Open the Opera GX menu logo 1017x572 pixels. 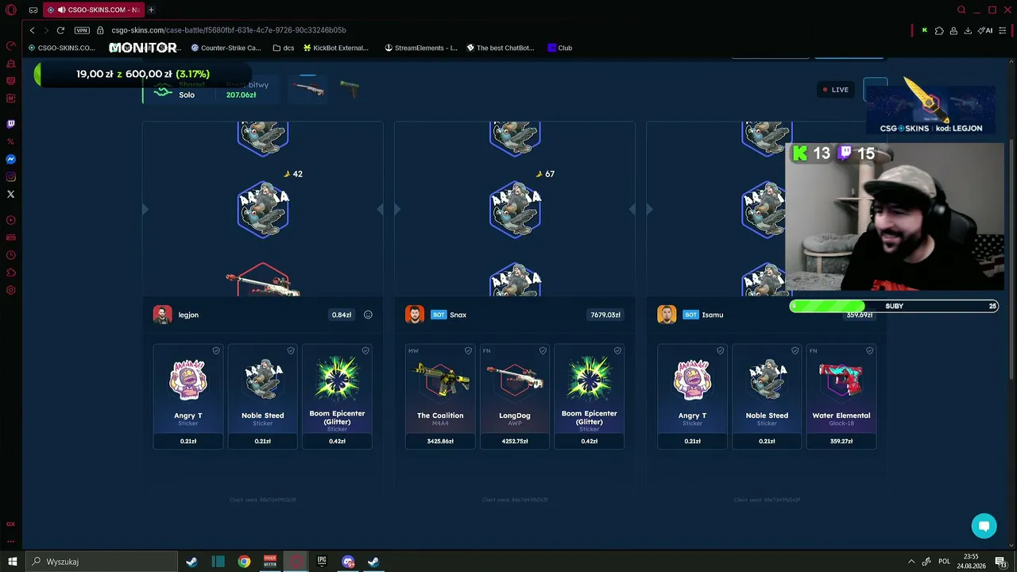coord(11,10)
